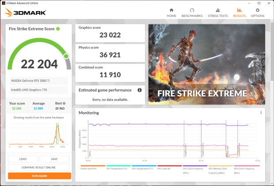Click the score gauge indicator knob
This screenshot has width=274, height=186.
pos(66,56)
